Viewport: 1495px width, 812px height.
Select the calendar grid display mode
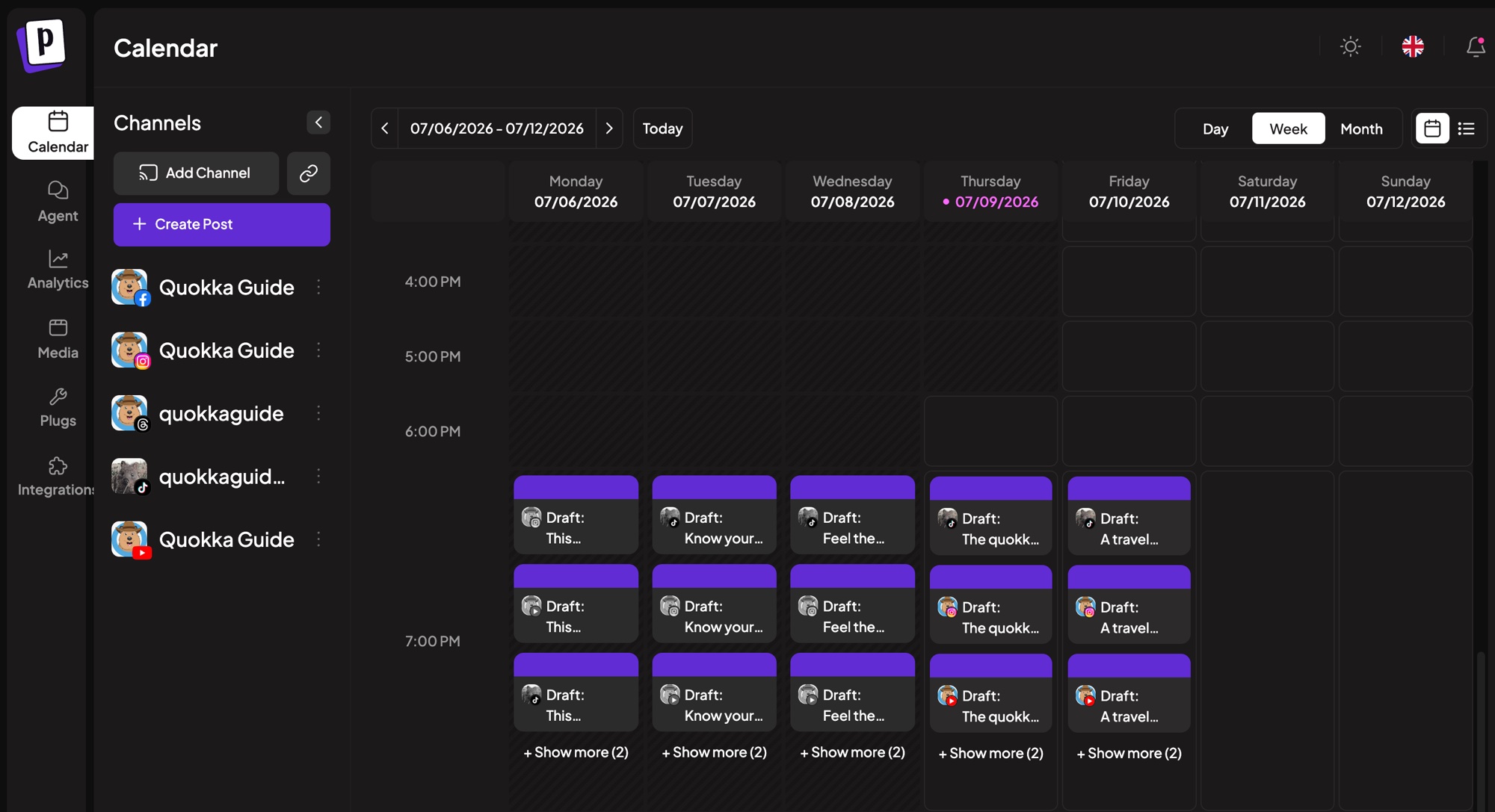pyautogui.click(x=1432, y=128)
